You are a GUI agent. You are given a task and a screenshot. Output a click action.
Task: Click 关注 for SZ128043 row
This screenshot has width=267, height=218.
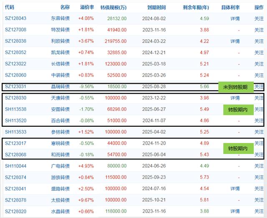[259, 18]
